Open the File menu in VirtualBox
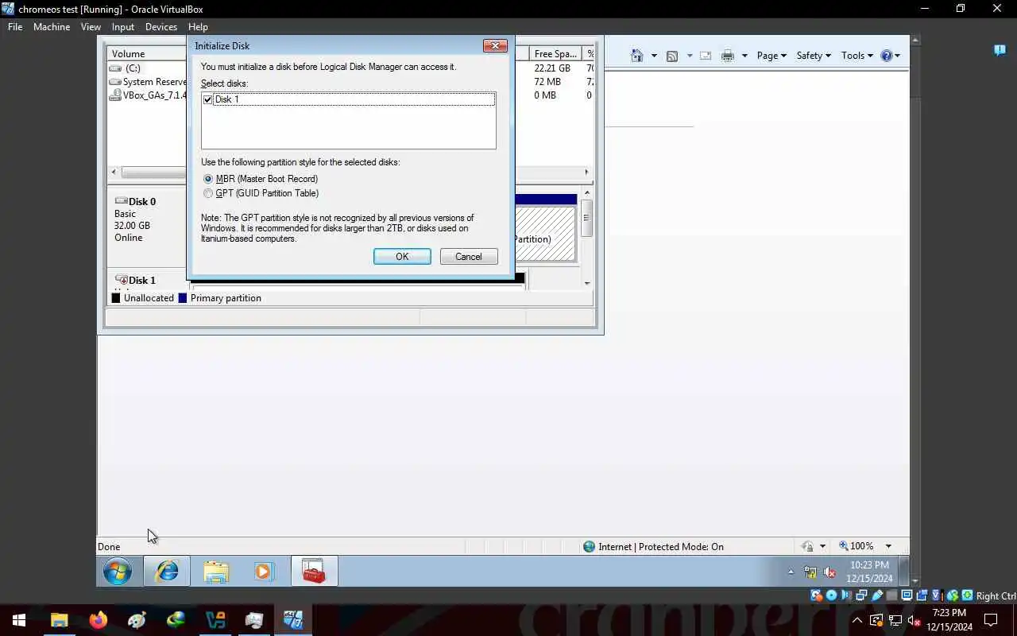This screenshot has width=1017, height=636. (x=15, y=27)
